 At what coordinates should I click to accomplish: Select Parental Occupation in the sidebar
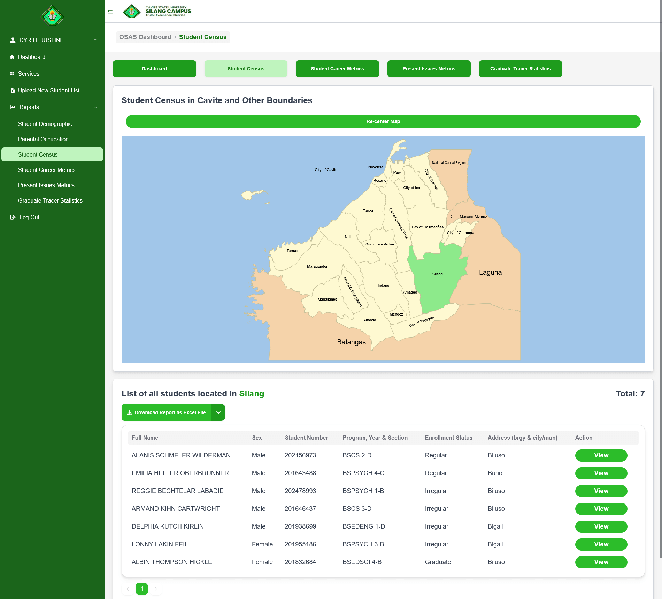click(x=43, y=139)
